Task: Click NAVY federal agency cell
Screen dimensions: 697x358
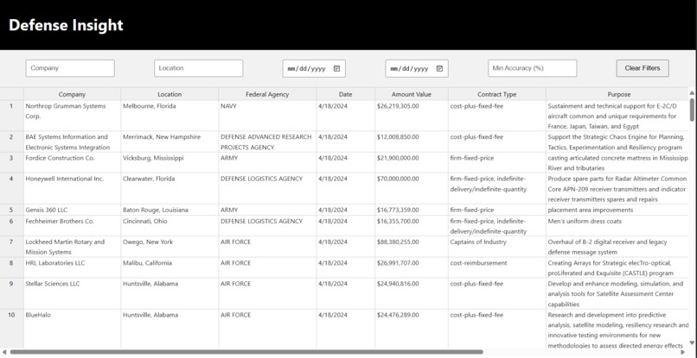Action: click(267, 116)
